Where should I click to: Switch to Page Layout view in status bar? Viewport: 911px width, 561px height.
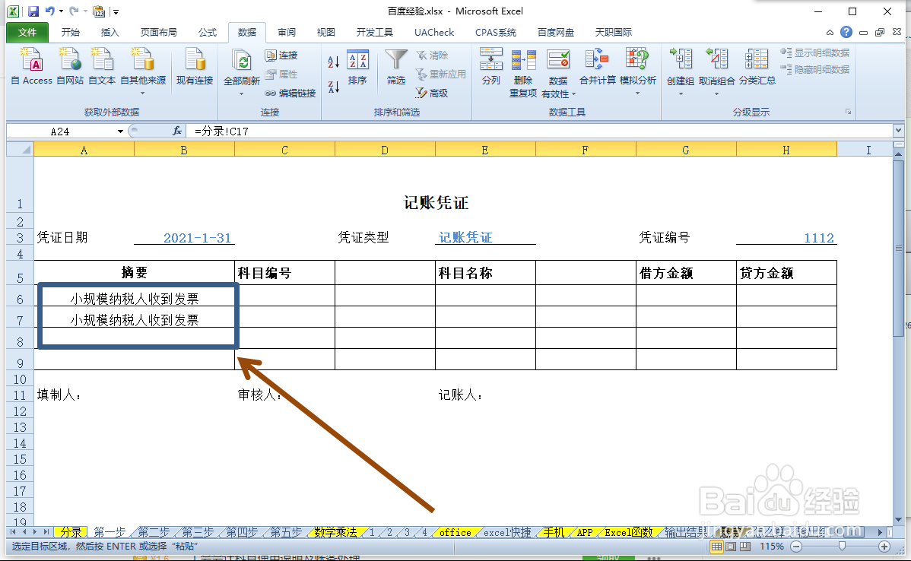[x=731, y=547]
